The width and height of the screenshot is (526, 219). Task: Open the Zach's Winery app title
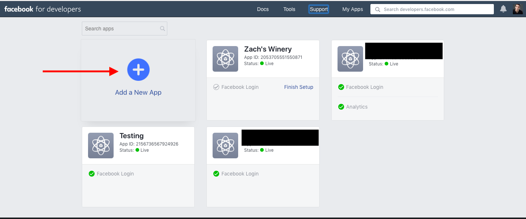(268, 49)
